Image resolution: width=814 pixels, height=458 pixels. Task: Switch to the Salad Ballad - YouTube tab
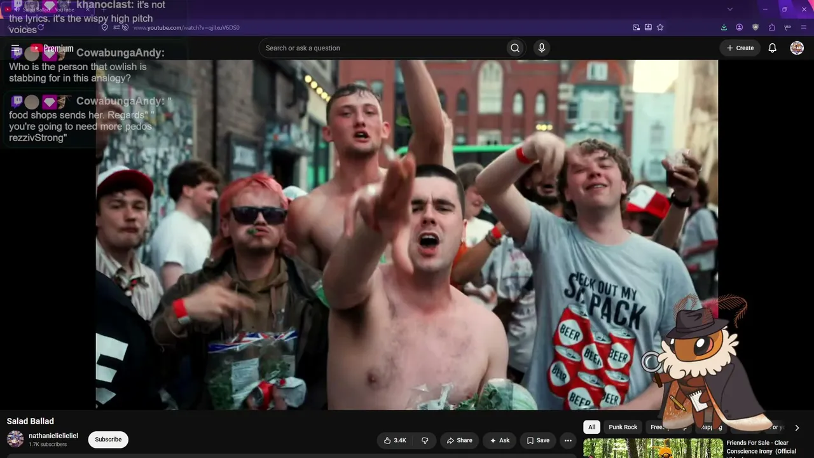pos(48,10)
